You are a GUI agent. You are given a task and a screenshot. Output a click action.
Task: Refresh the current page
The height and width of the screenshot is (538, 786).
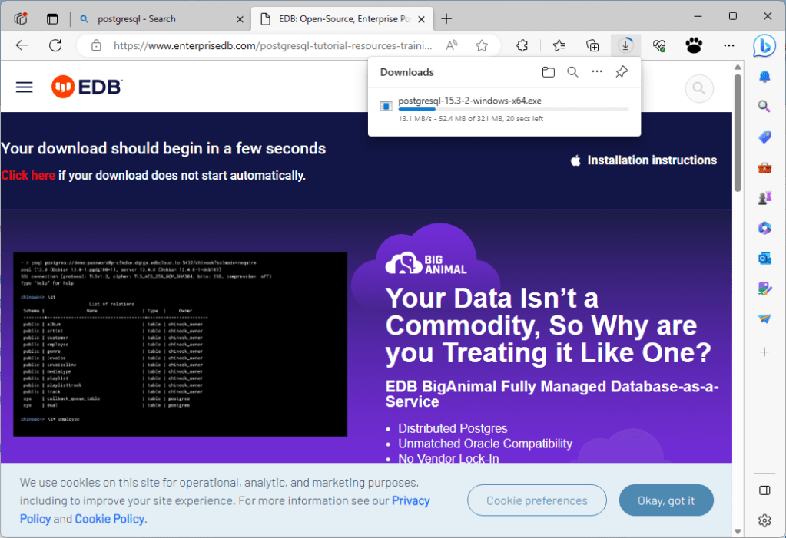55,45
